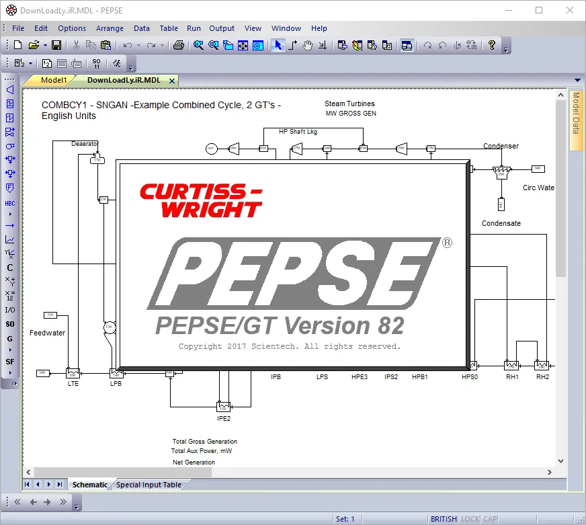The image size is (586, 525).
Task: Click the vertical scrollbar down arrow
Action: pyautogui.click(x=560, y=461)
